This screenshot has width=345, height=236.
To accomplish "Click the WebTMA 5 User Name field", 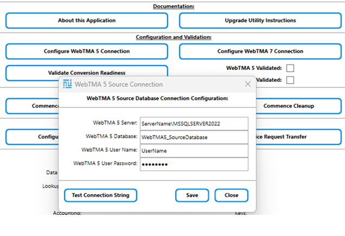I will click(194, 151).
